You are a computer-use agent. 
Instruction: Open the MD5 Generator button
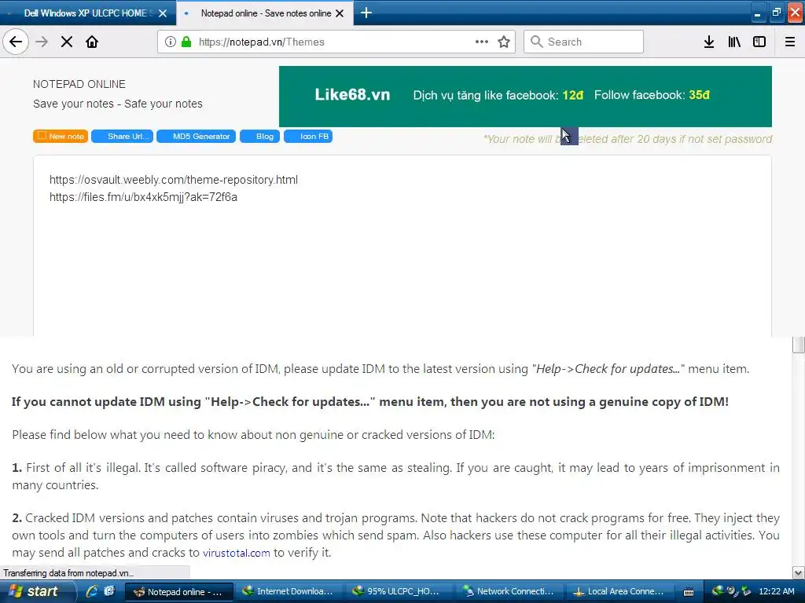(x=196, y=137)
